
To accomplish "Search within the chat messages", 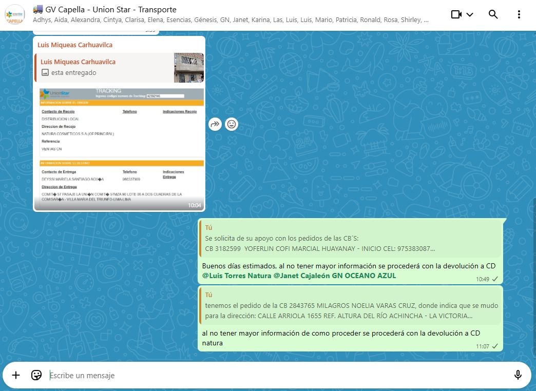I will click(x=493, y=14).
